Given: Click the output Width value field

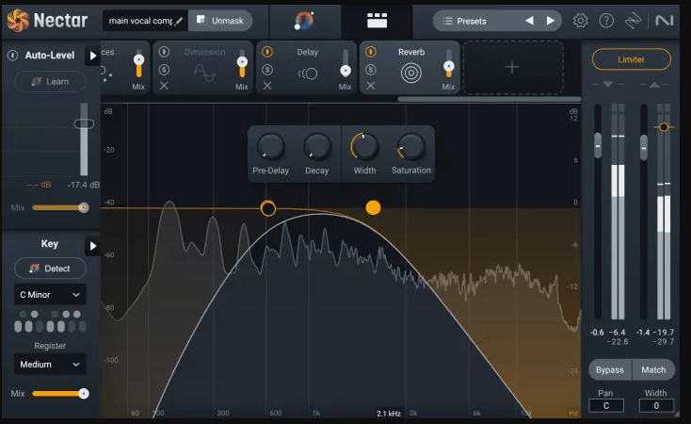Looking at the screenshot, I should click(x=656, y=405).
